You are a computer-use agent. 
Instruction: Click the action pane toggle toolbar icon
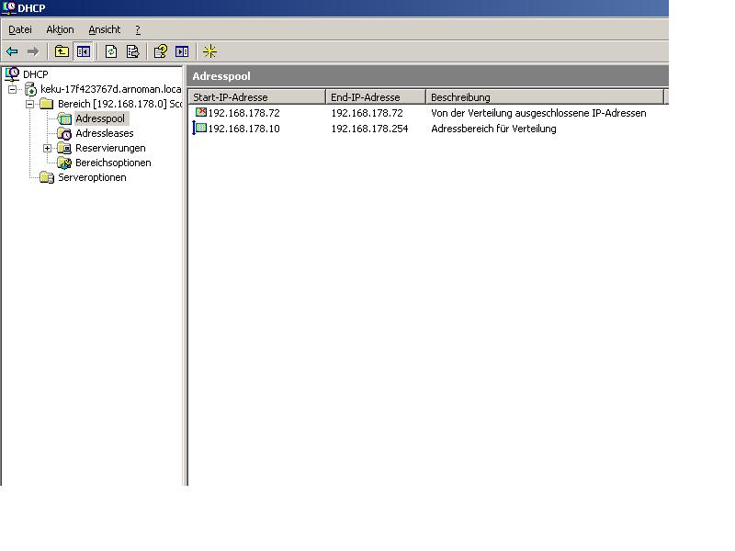click(x=182, y=51)
